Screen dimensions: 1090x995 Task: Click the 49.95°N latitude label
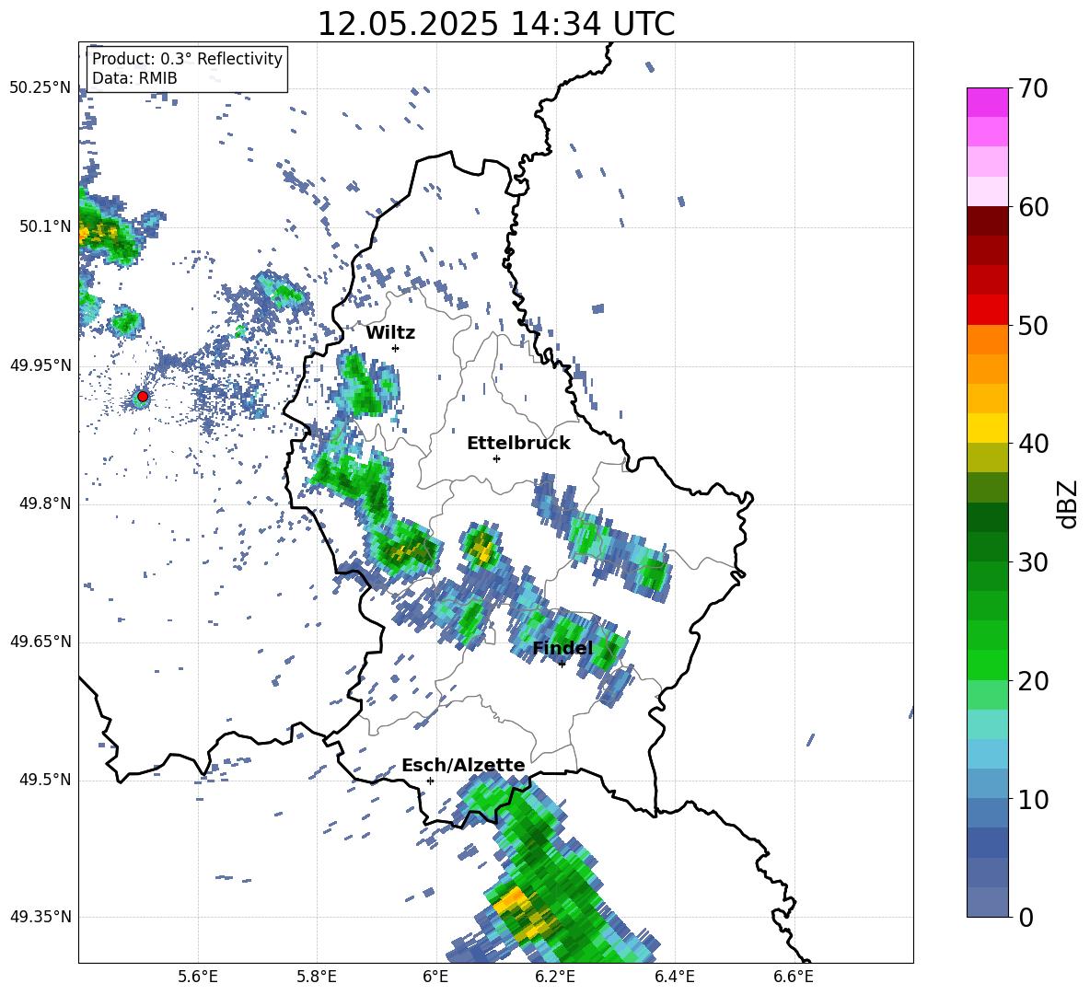pyautogui.click(x=41, y=365)
